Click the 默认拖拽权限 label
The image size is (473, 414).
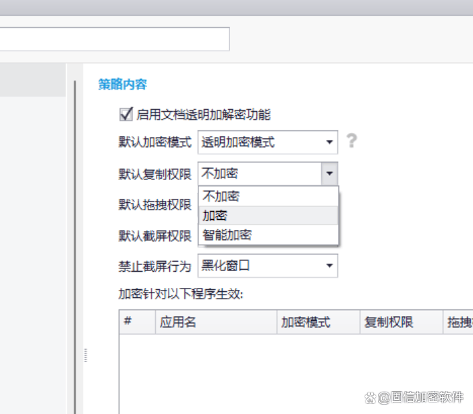point(155,204)
